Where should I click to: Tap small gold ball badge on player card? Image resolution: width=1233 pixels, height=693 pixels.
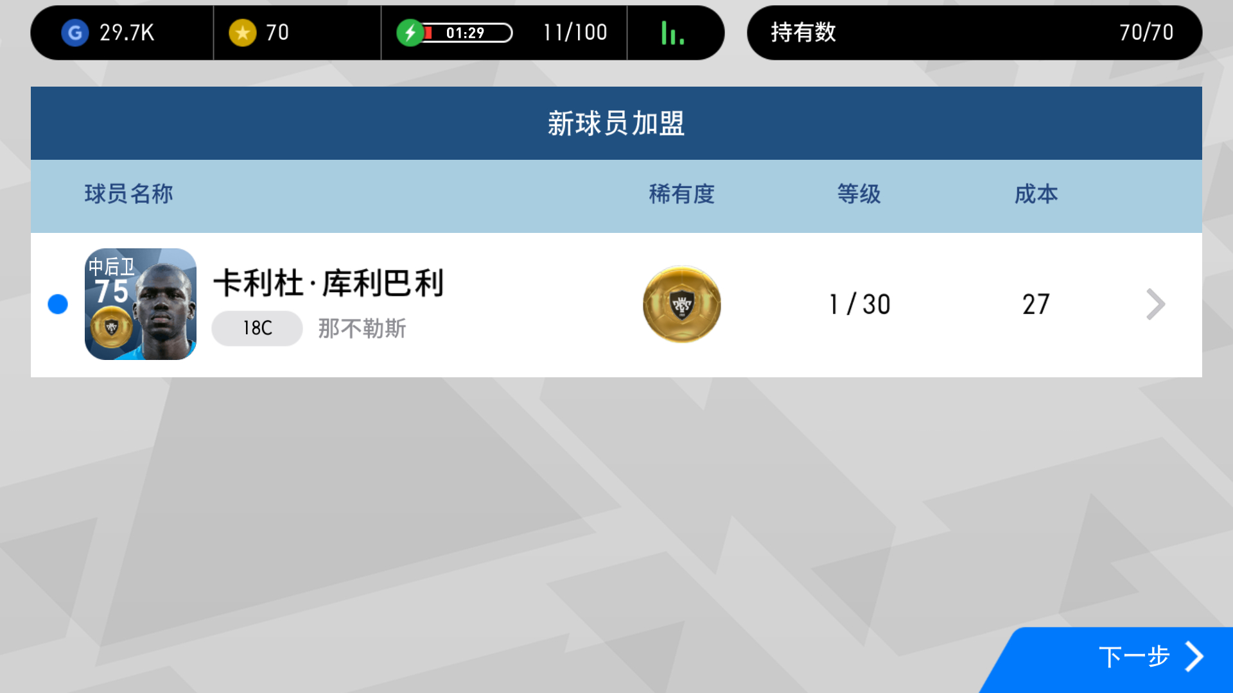[x=112, y=327]
